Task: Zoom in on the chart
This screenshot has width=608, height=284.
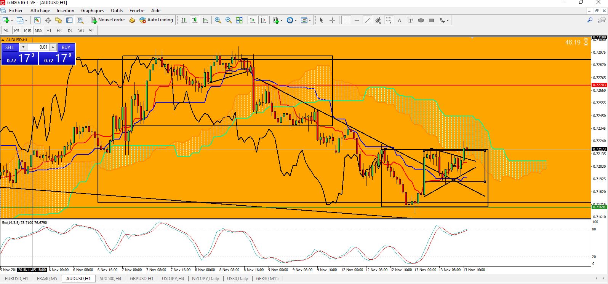Action: pyautogui.click(x=218, y=20)
